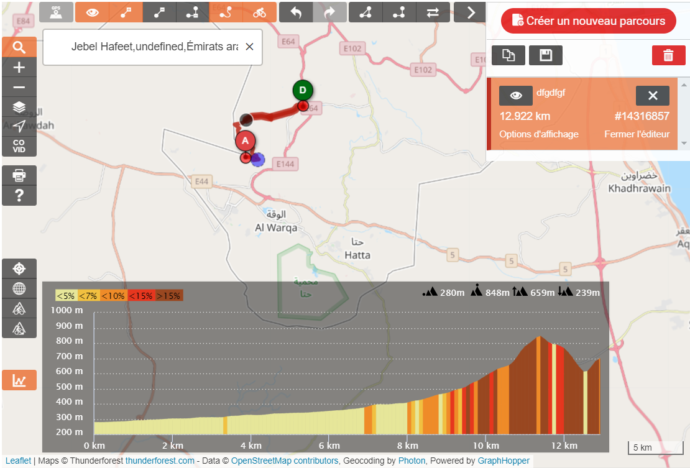Click the >15% gradient legend swatch
The height and width of the screenshot is (468, 690).
[169, 296]
